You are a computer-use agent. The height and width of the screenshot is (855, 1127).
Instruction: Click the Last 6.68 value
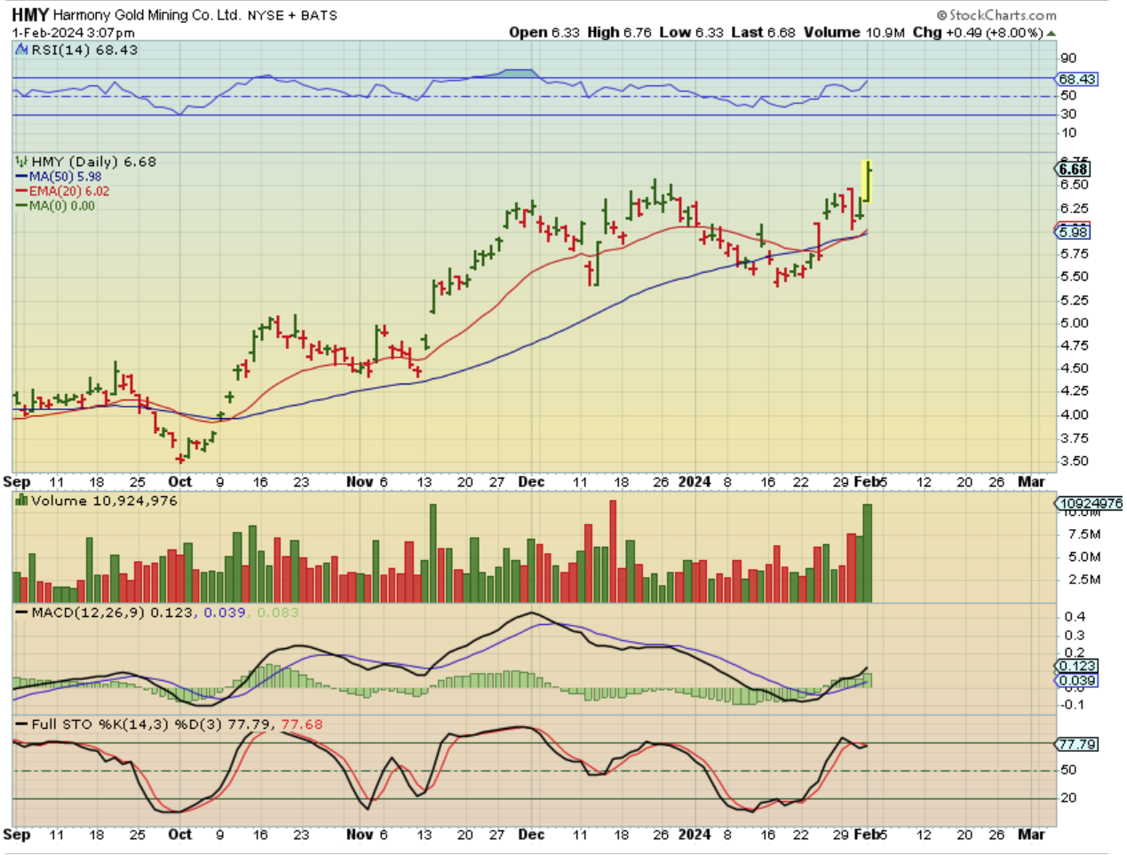coord(764,32)
